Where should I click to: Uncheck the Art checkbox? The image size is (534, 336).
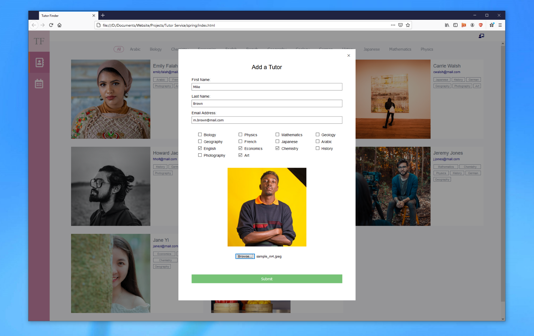240,155
